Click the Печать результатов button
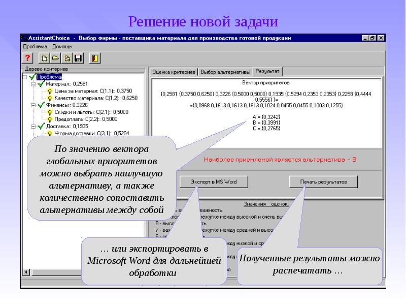The height and width of the screenshot is (305, 406). click(323, 182)
